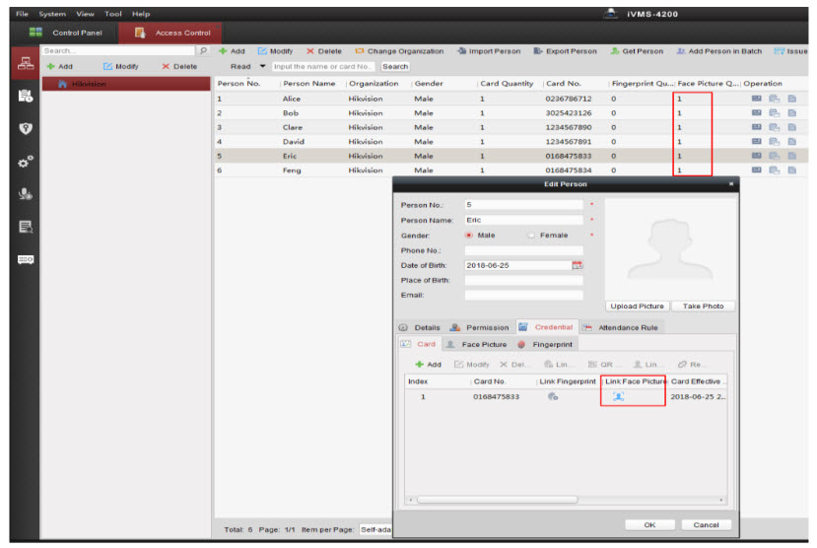Click the search magnifier icon in organization panel
The height and width of the screenshot is (548, 817).
(x=203, y=51)
